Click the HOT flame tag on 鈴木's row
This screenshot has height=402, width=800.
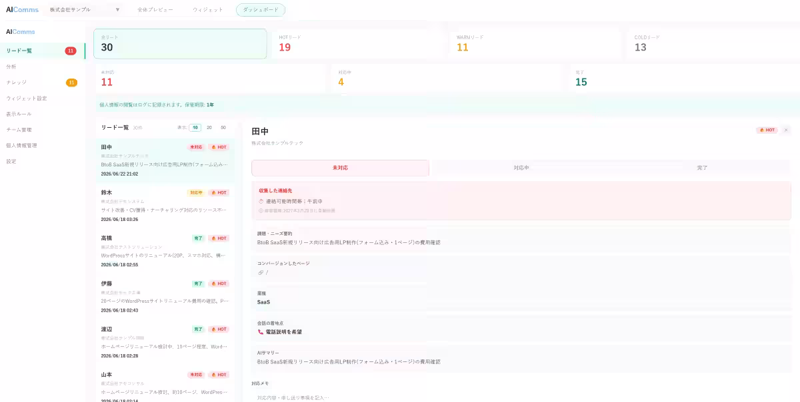tap(219, 192)
